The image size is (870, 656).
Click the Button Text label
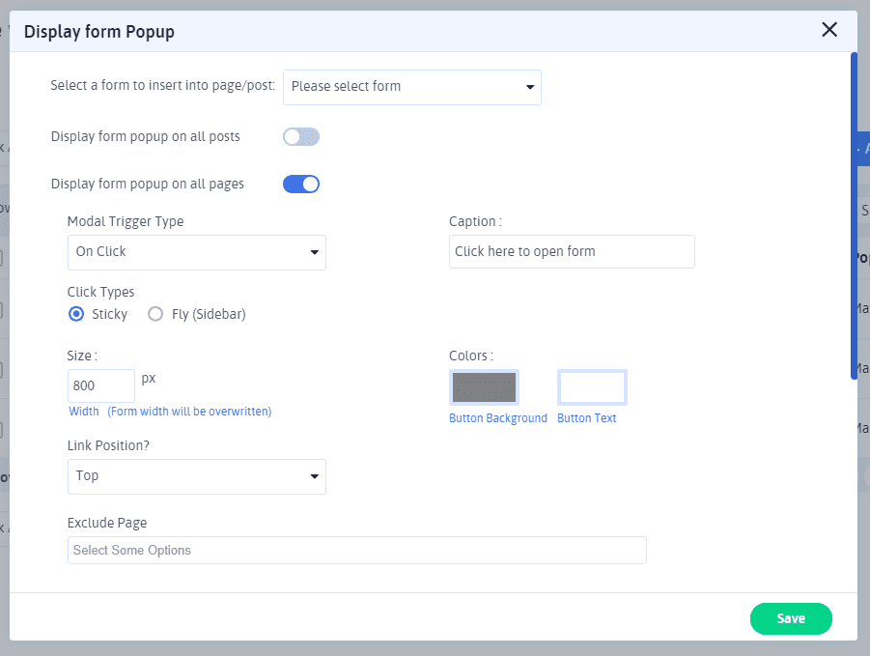(x=586, y=418)
